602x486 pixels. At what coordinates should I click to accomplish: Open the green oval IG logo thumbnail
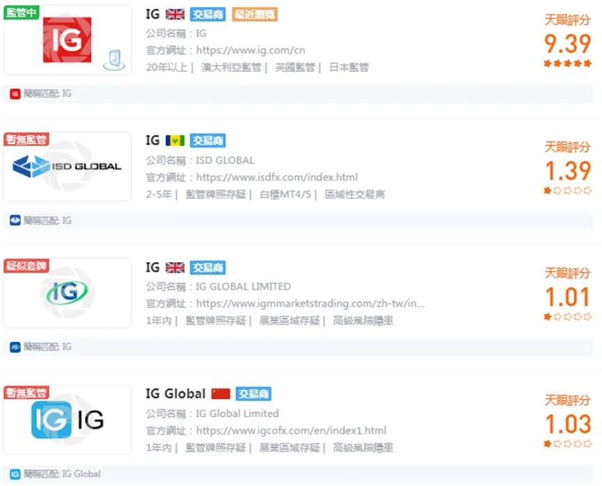coord(68,293)
